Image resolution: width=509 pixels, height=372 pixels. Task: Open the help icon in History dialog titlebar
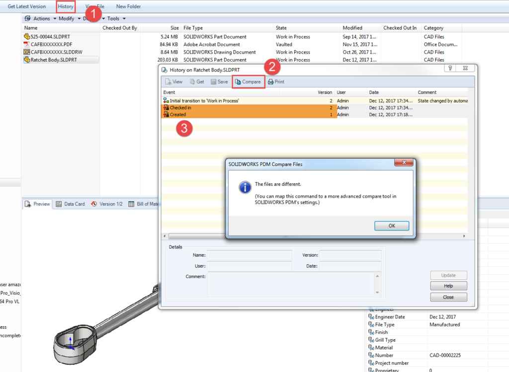449,68
